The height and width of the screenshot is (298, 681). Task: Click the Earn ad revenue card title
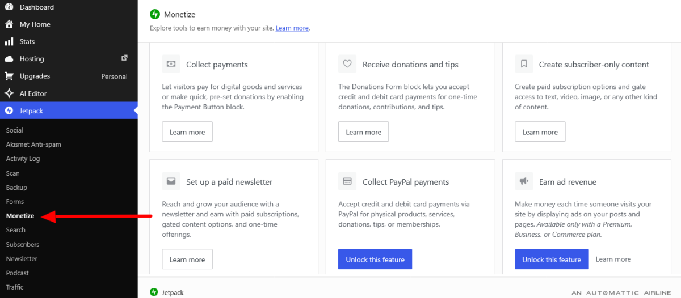pyautogui.click(x=567, y=182)
